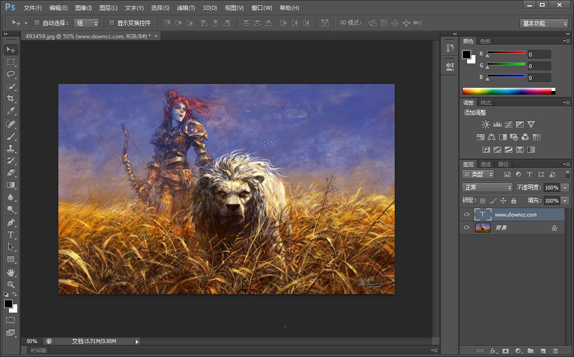This screenshot has height=357, width=574.
Task: Toggle layer filtering on/off switch
Action: pyautogui.click(x=567, y=175)
